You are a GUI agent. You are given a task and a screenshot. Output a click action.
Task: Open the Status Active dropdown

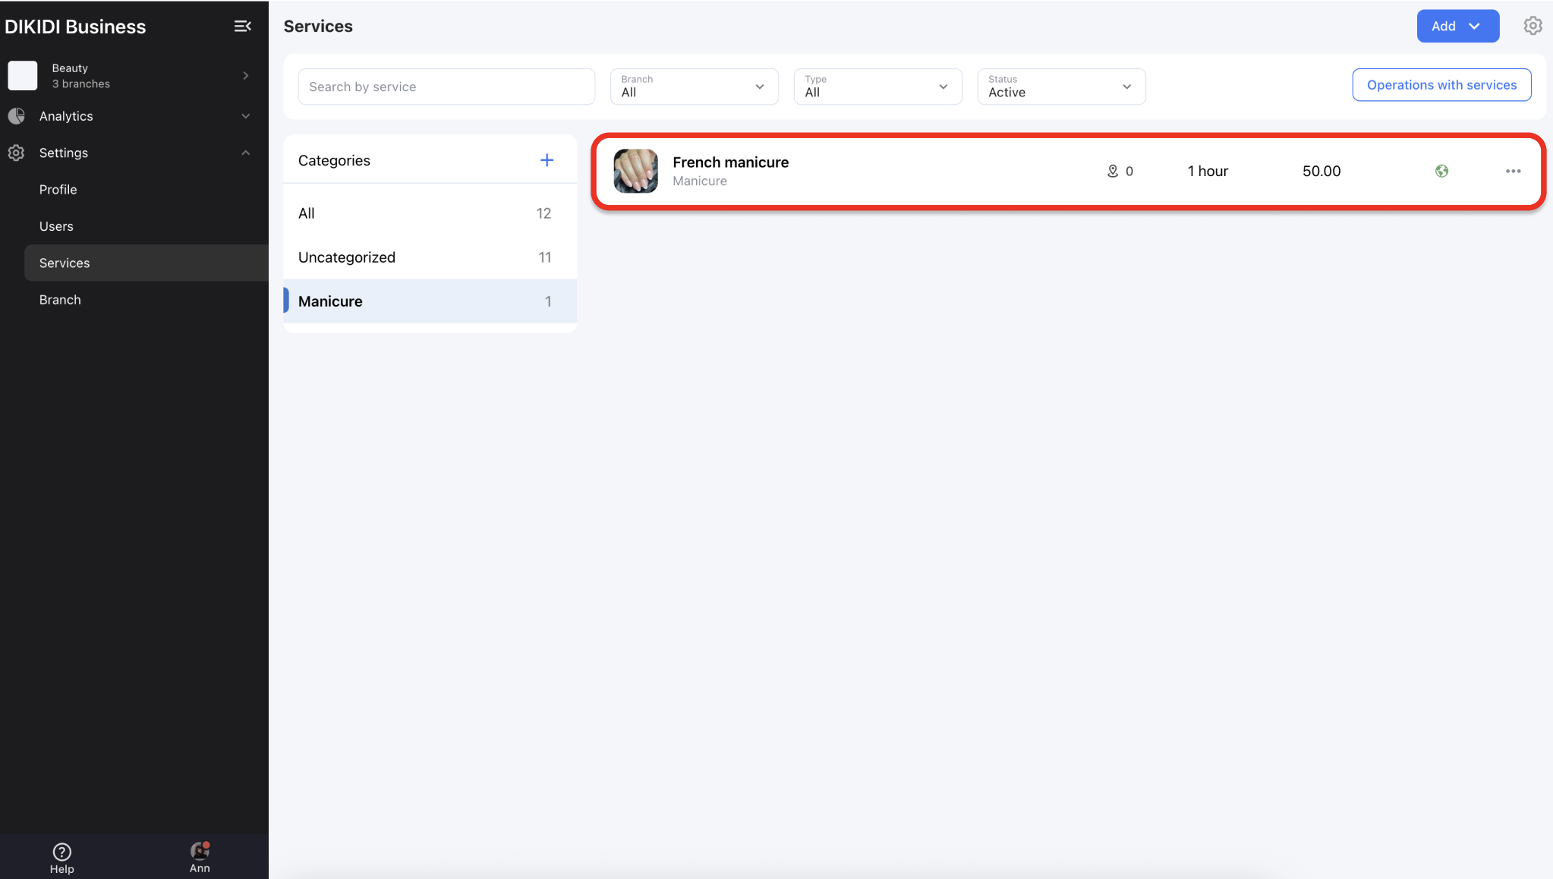(1060, 87)
